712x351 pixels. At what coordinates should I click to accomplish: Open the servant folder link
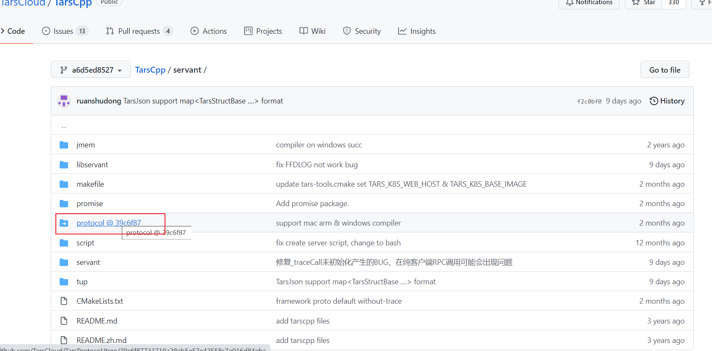tap(88, 262)
